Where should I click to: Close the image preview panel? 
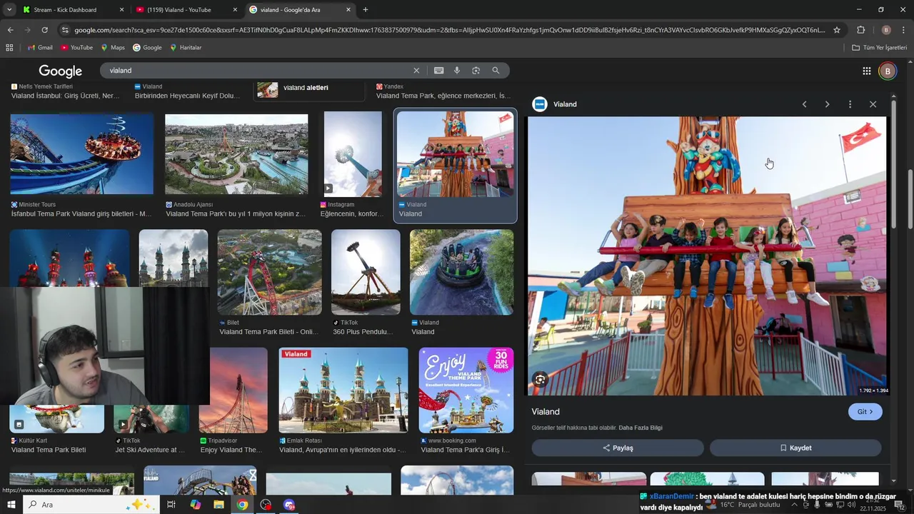pyautogui.click(x=873, y=104)
